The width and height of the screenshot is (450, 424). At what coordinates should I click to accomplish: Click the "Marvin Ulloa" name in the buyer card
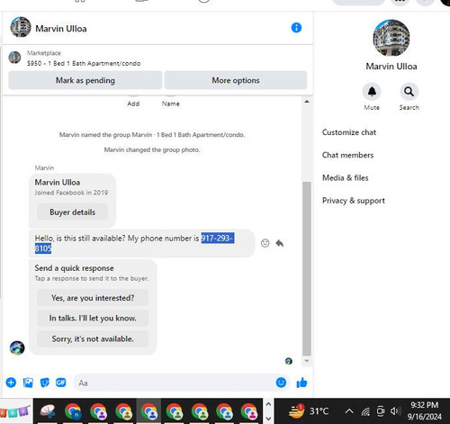point(58,182)
